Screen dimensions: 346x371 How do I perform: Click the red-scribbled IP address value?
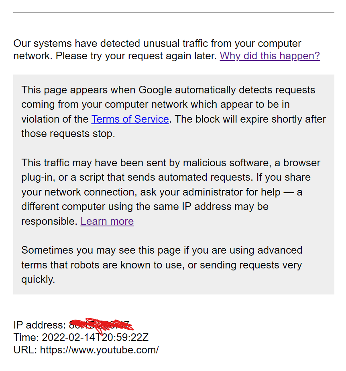[101, 325]
